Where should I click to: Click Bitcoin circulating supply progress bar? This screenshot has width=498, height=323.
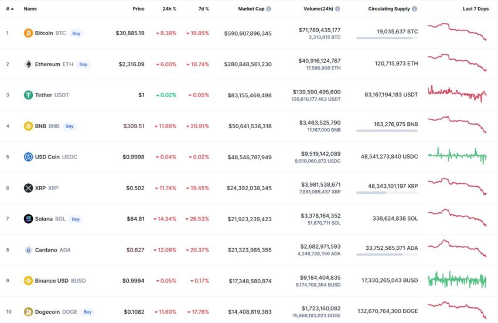387,38
